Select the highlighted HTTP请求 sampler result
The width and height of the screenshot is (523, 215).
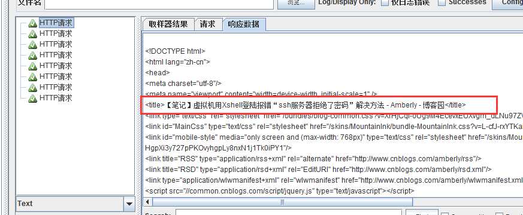tap(56, 23)
